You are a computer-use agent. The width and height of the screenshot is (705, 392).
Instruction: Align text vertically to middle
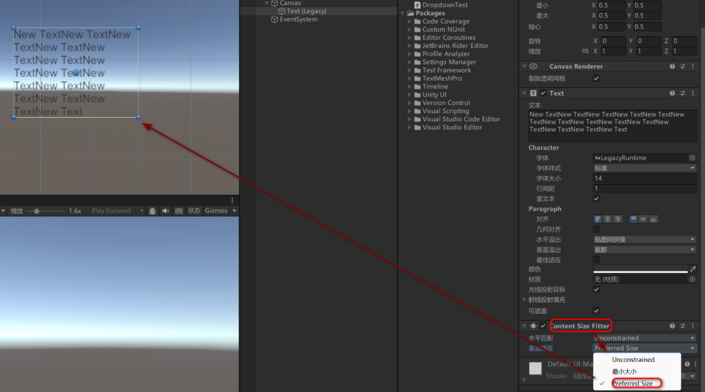643,219
